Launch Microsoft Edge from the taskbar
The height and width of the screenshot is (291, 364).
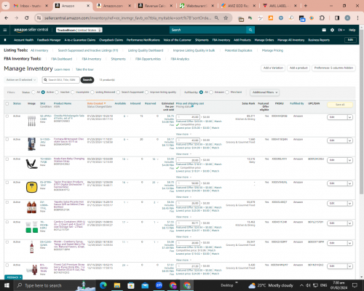(x=103, y=285)
